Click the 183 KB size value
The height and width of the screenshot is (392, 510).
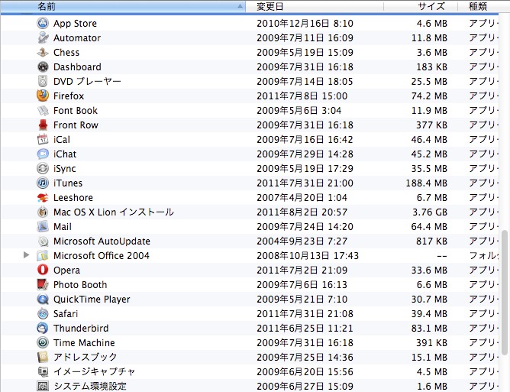point(432,67)
